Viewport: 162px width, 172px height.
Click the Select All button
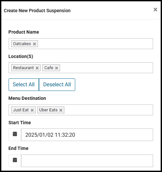(24, 85)
